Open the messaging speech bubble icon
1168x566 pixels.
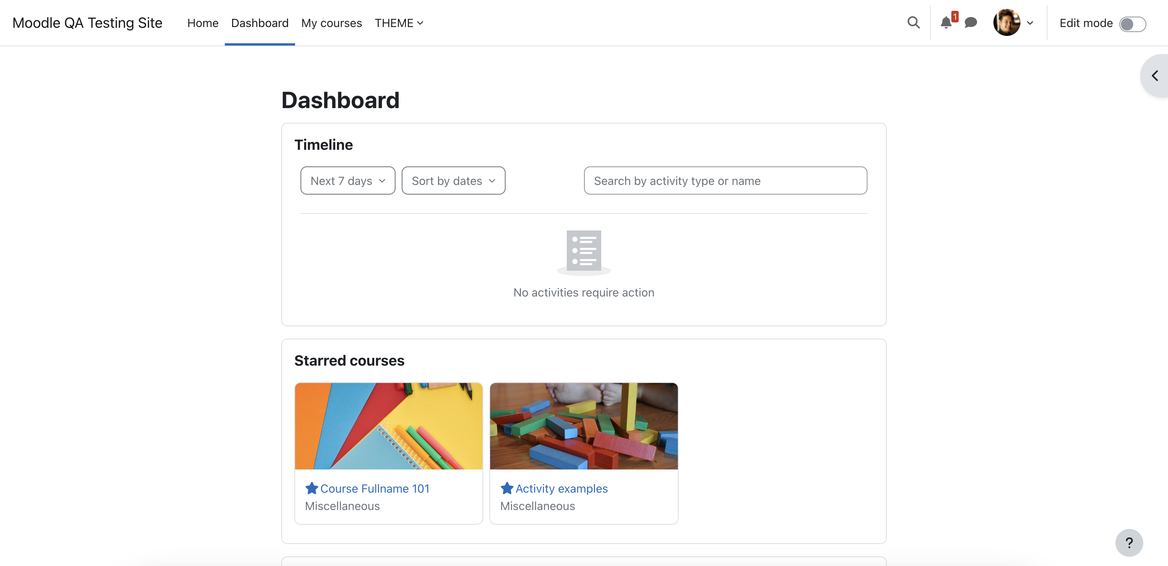(970, 23)
